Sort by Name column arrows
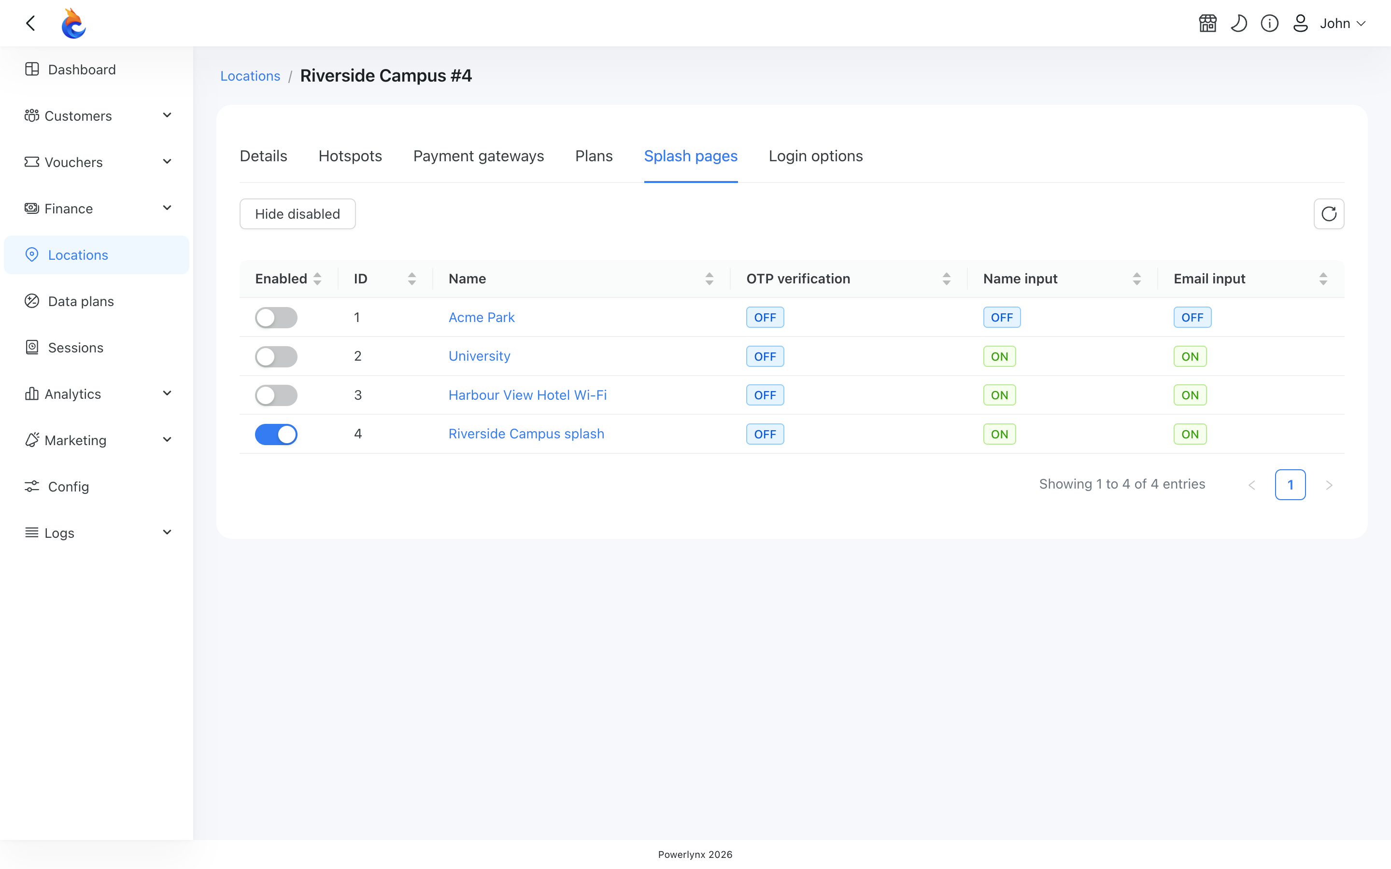The width and height of the screenshot is (1391, 869). click(x=710, y=279)
